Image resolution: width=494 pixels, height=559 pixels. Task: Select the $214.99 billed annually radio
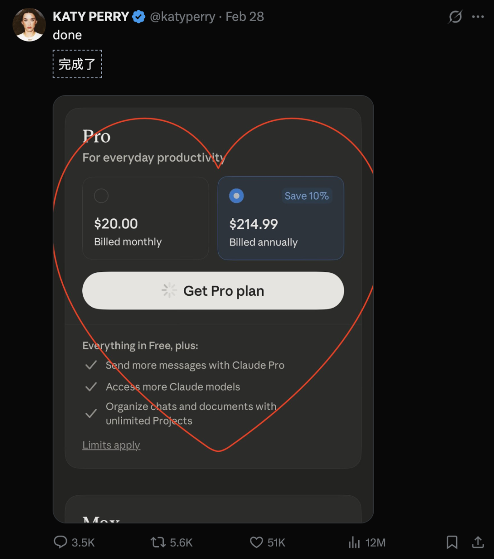tap(236, 196)
